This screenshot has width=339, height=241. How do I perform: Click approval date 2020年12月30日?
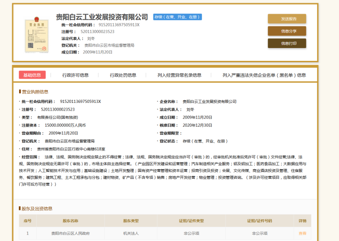[x=197, y=125]
